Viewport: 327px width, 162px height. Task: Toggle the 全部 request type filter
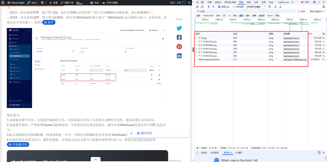(x=198, y=16)
